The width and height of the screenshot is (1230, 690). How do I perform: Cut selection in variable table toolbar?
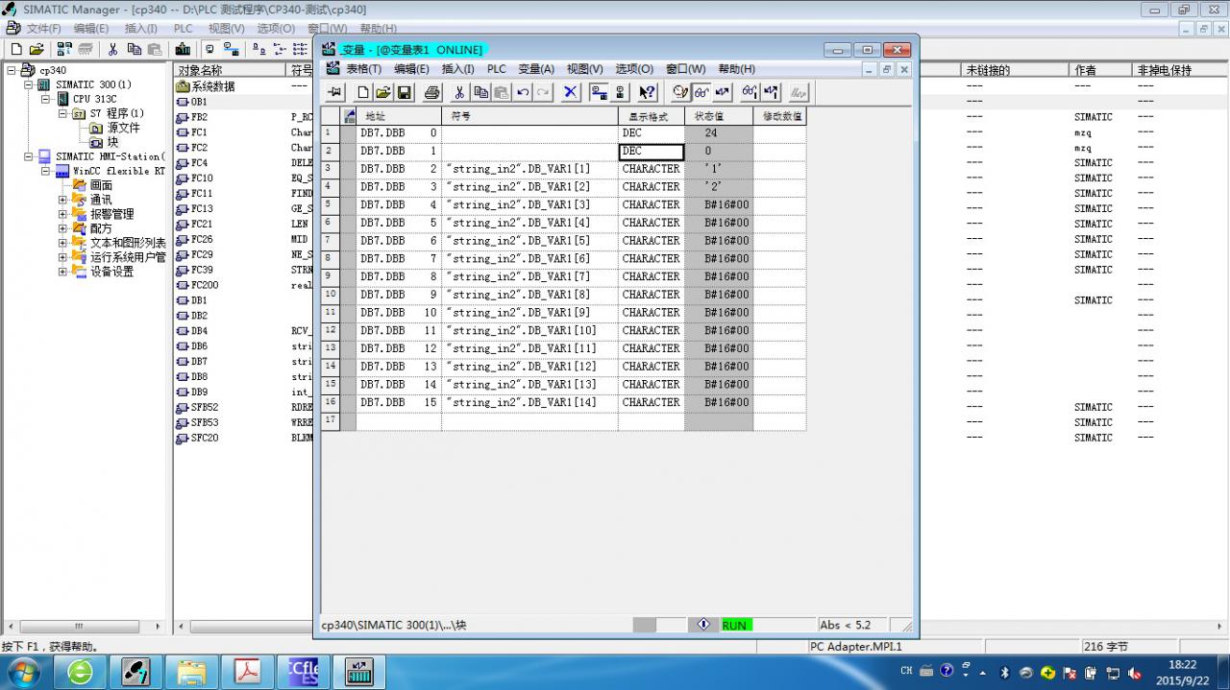pos(459,92)
